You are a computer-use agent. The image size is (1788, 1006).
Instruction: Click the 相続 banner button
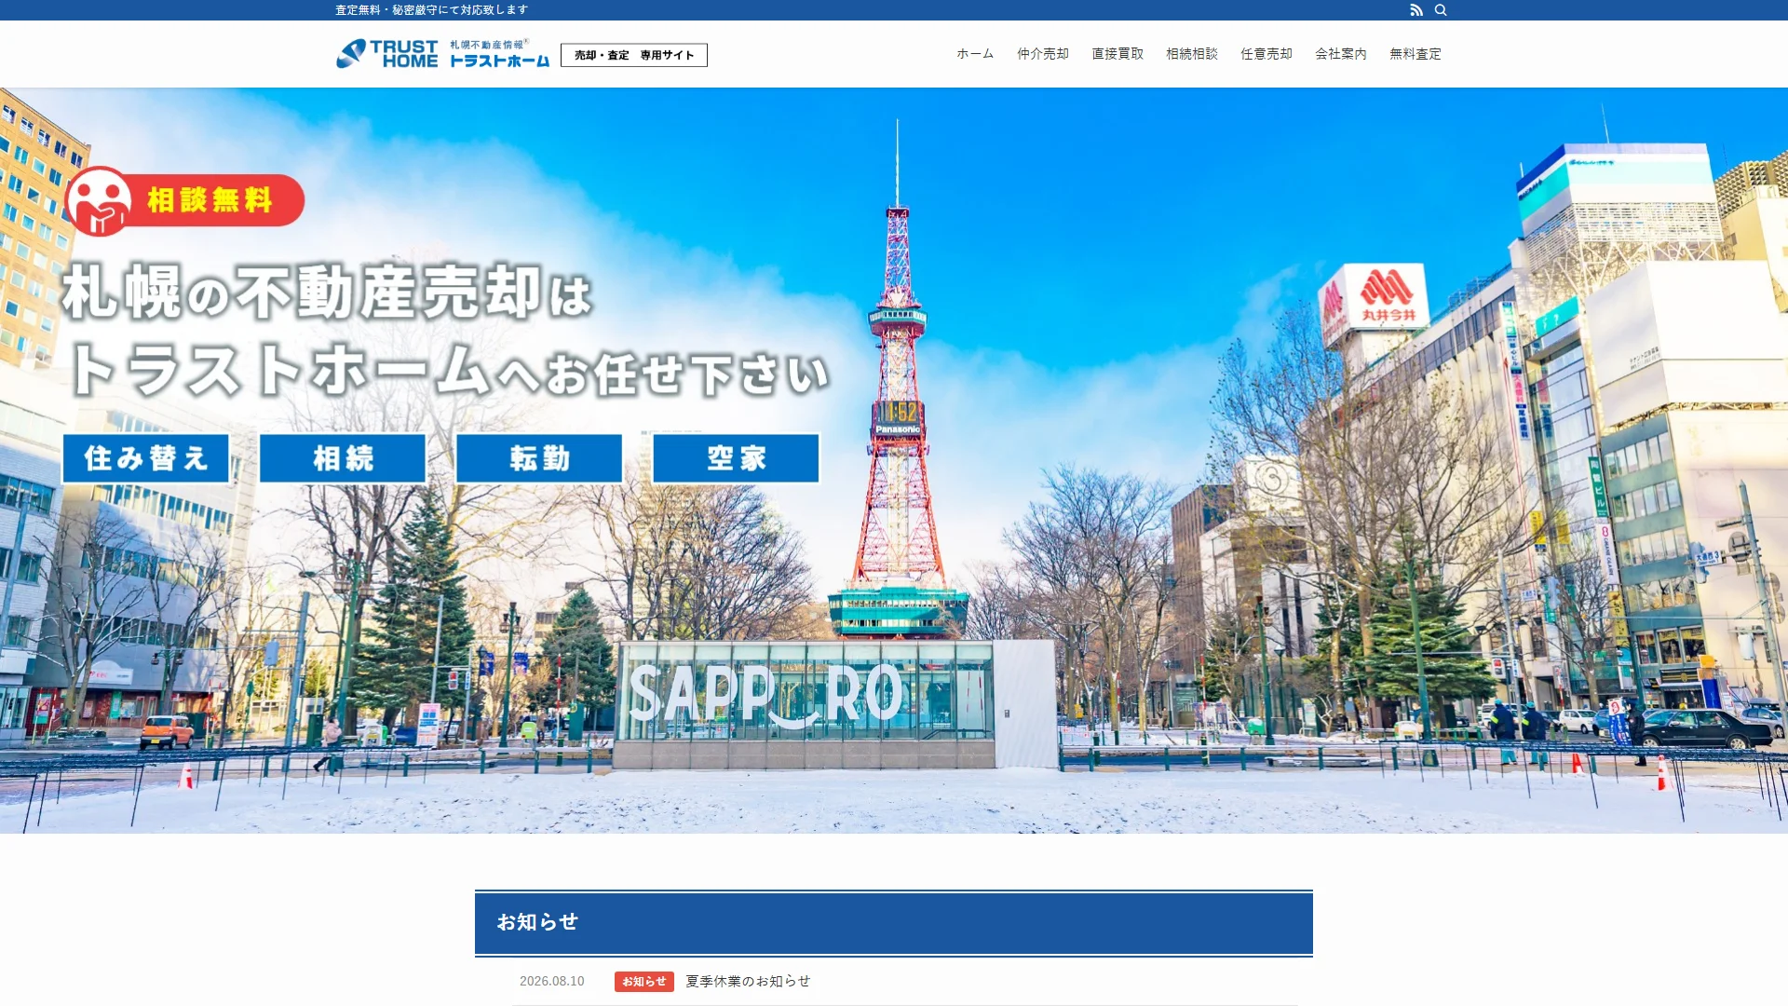tap(343, 458)
